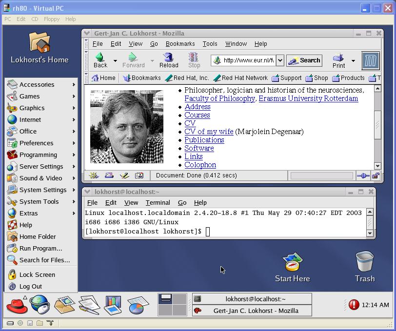Expand the Games submenu
The width and height of the screenshot is (396, 331).
click(41, 96)
